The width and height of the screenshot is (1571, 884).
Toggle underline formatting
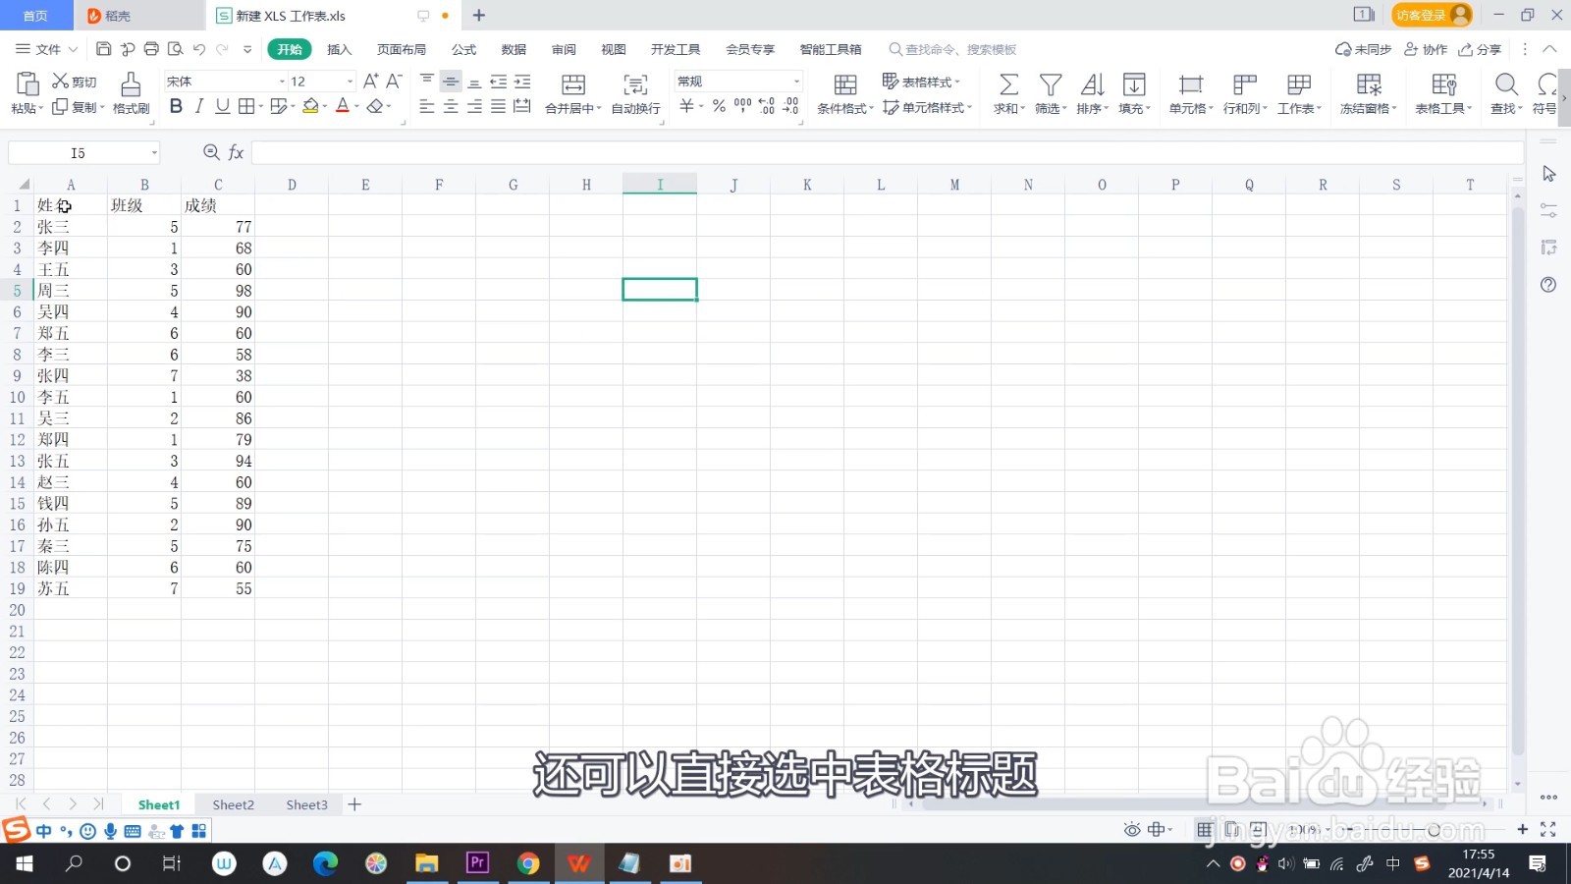click(223, 106)
